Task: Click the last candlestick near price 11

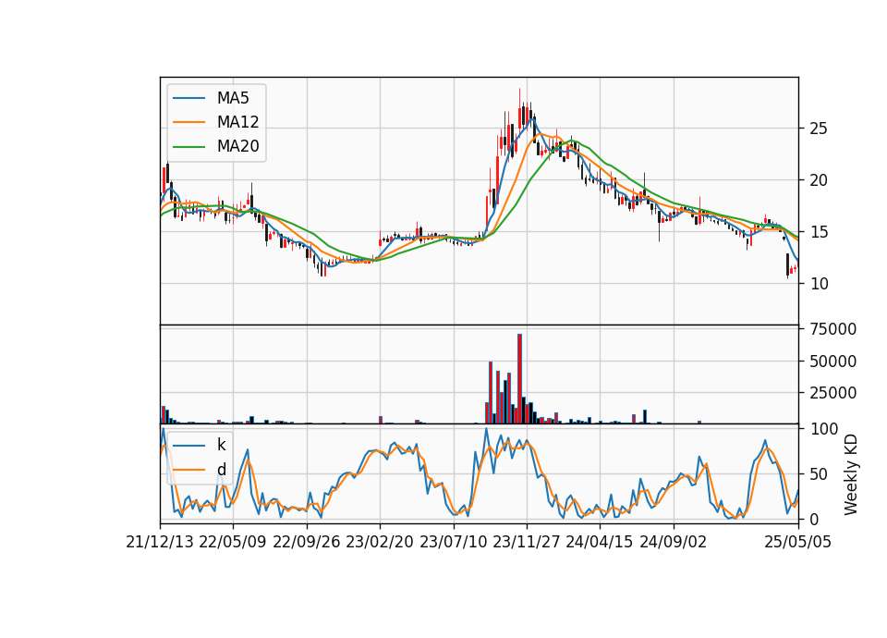Action: click(x=795, y=269)
